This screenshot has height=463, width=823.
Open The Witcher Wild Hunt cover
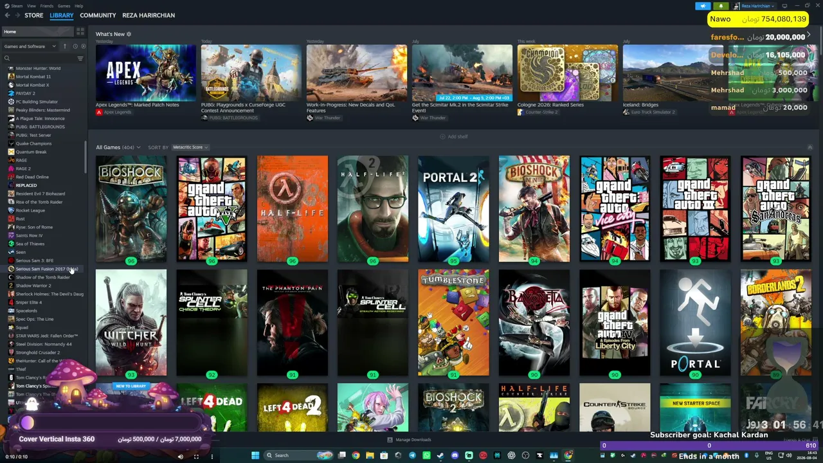click(131, 323)
